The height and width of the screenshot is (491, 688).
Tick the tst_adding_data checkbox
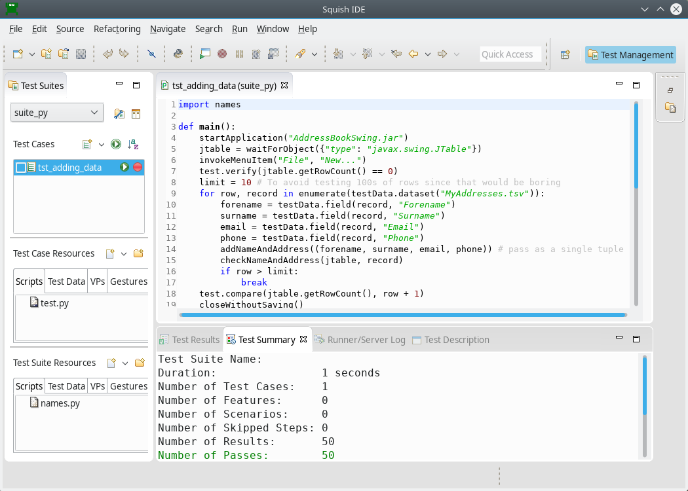click(x=21, y=168)
